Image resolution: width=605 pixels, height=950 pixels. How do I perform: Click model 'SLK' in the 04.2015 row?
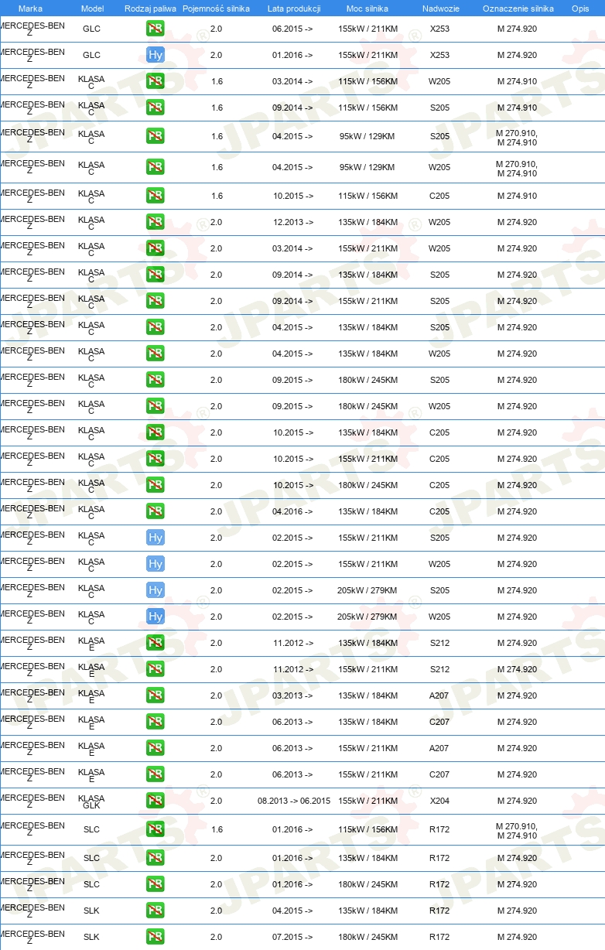[91, 911]
